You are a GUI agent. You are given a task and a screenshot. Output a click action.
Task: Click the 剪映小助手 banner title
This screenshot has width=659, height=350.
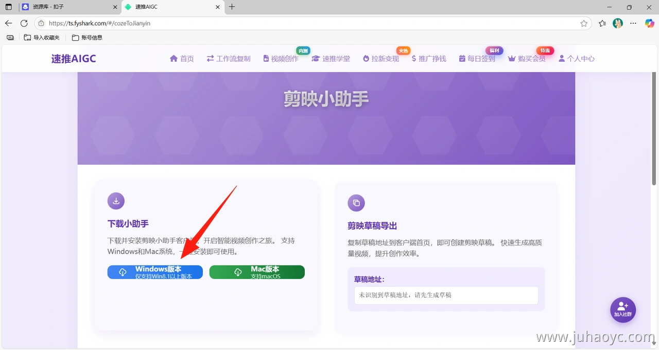326,99
